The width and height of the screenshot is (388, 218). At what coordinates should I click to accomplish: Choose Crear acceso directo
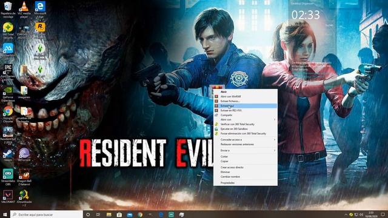pos(245,167)
